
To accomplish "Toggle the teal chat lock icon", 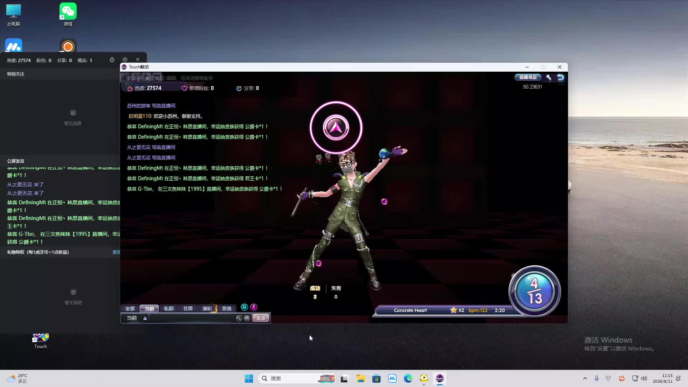I will pos(244,307).
